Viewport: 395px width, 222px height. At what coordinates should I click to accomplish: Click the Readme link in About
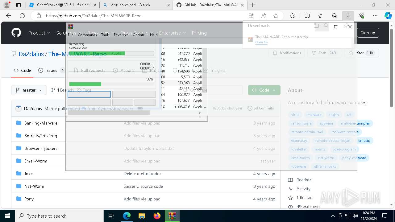tap(304, 180)
